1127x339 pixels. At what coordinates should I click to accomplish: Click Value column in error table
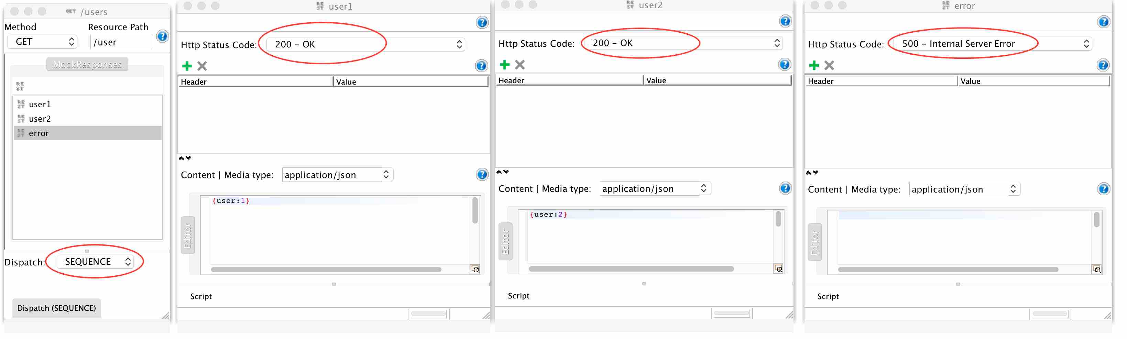coord(1034,81)
